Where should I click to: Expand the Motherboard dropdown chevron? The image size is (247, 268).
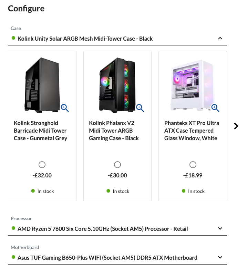(x=220, y=257)
